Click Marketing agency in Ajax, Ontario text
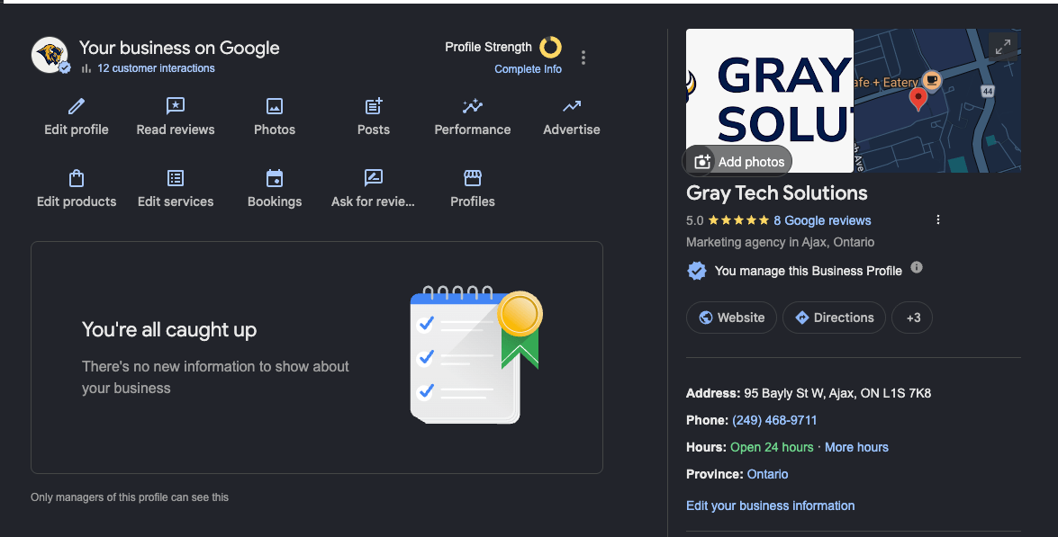Screen dimensions: 1058x537 (780, 242)
